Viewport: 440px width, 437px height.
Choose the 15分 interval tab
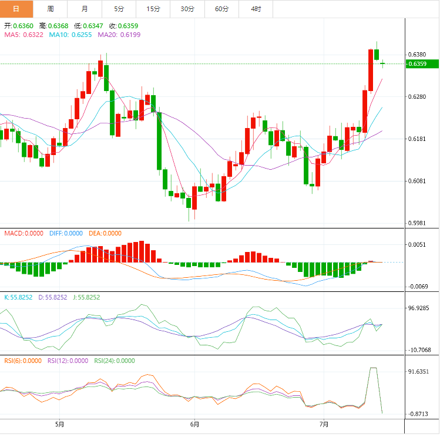(x=153, y=9)
